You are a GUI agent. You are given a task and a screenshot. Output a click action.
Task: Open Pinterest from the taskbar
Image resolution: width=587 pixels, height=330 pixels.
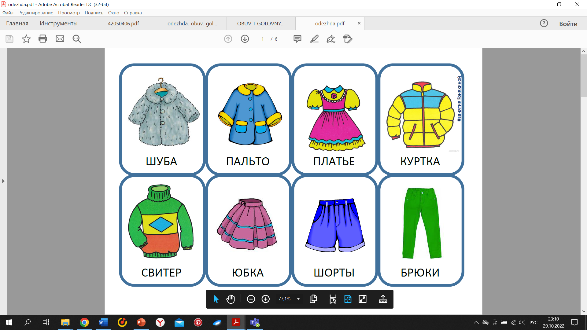198,322
